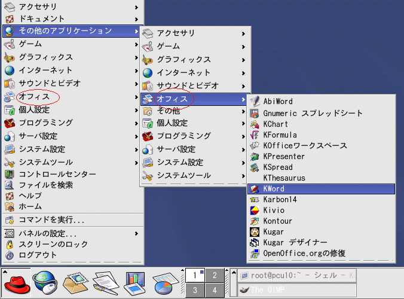The height and width of the screenshot is (299, 404).
Task: Select highlighted KWord entry
Action: tap(321, 189)
